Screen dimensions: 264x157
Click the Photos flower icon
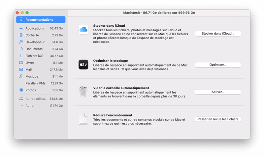tap(21, 90)
